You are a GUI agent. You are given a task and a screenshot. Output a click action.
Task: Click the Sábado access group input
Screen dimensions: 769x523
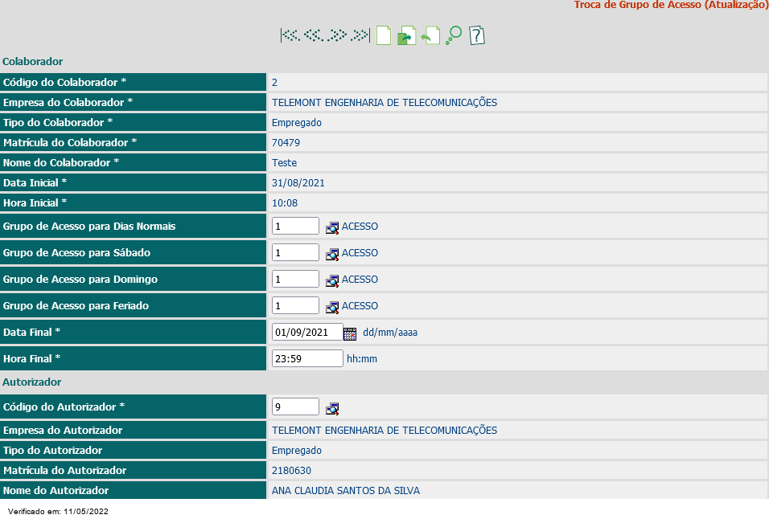(x=295, y=252)
